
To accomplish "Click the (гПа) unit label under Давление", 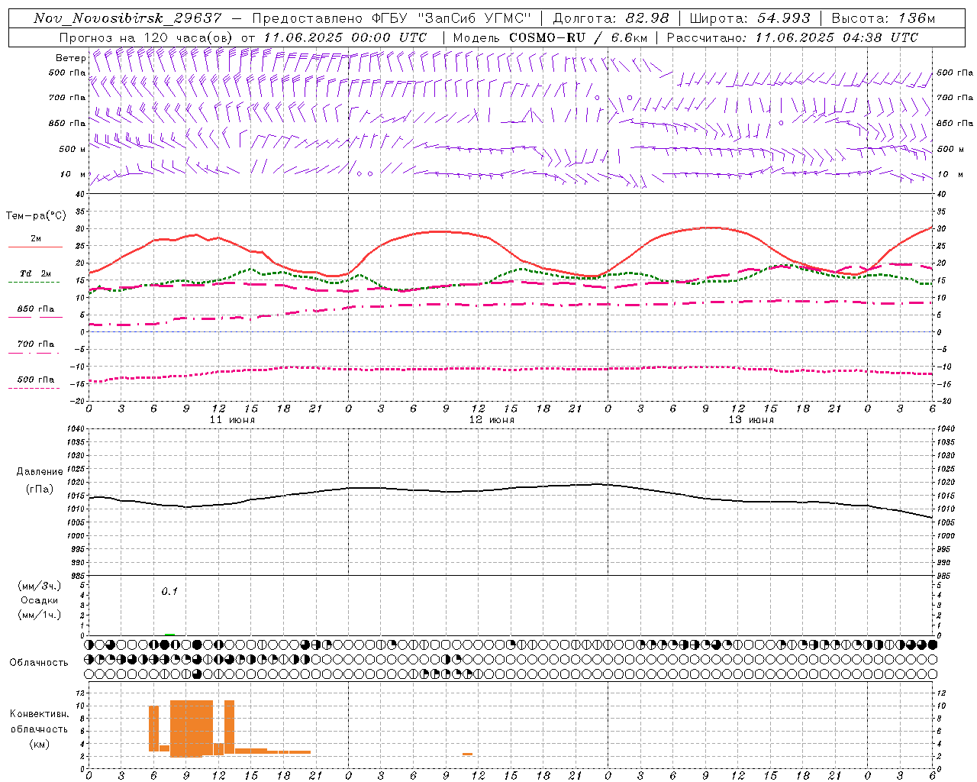I will coord(40,490).
